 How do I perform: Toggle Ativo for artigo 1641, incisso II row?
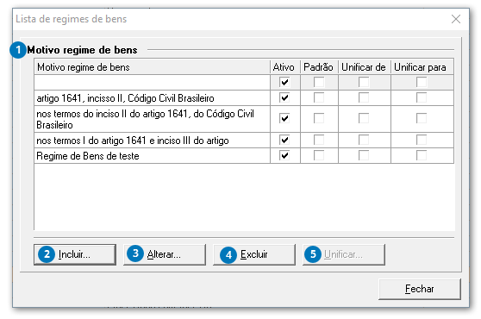pos(284,97)
